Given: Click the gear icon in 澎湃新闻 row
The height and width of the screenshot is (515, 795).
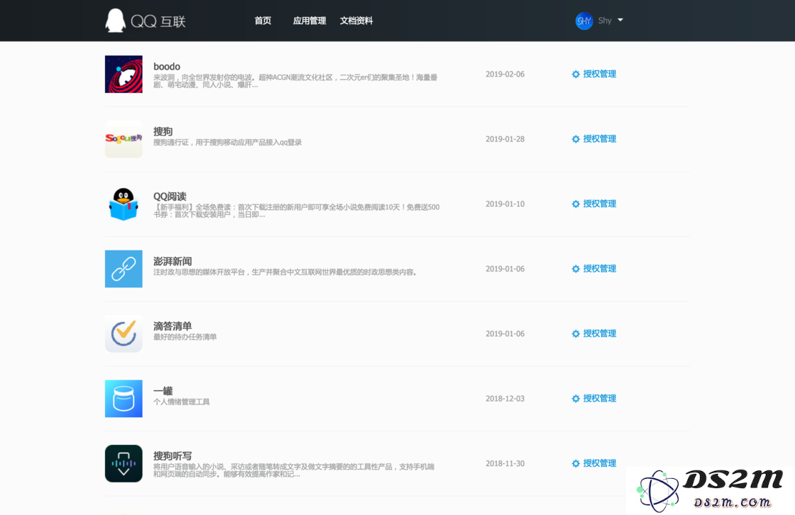Looking at the screenshot, I should point(576,269).
